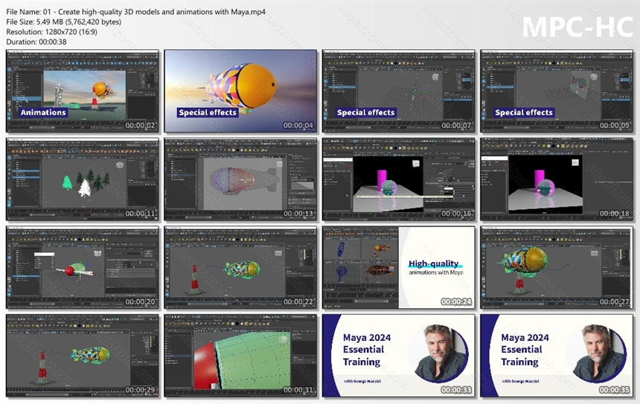Select the thumbnail stamped 00:00:09

[x=557, y=91]
